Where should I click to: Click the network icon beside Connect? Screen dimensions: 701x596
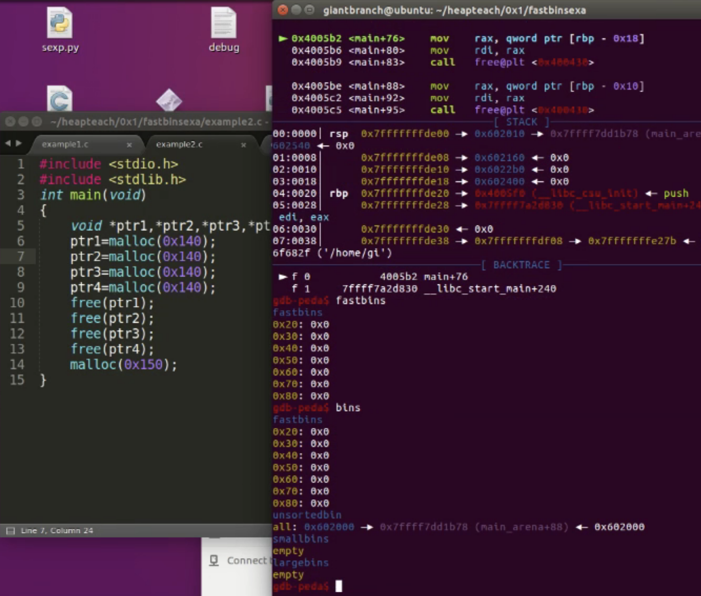point(214,561)
